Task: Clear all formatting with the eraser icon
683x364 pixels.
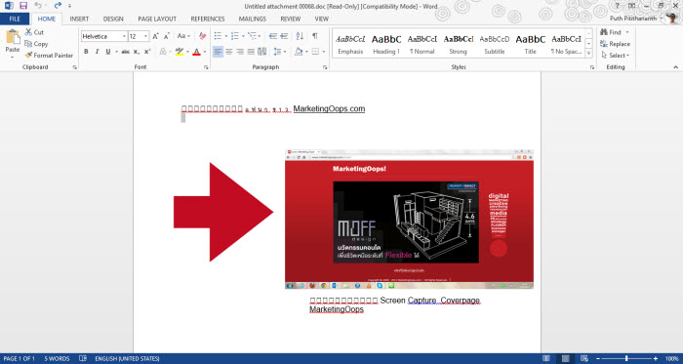Action: (x=203, y=36)
